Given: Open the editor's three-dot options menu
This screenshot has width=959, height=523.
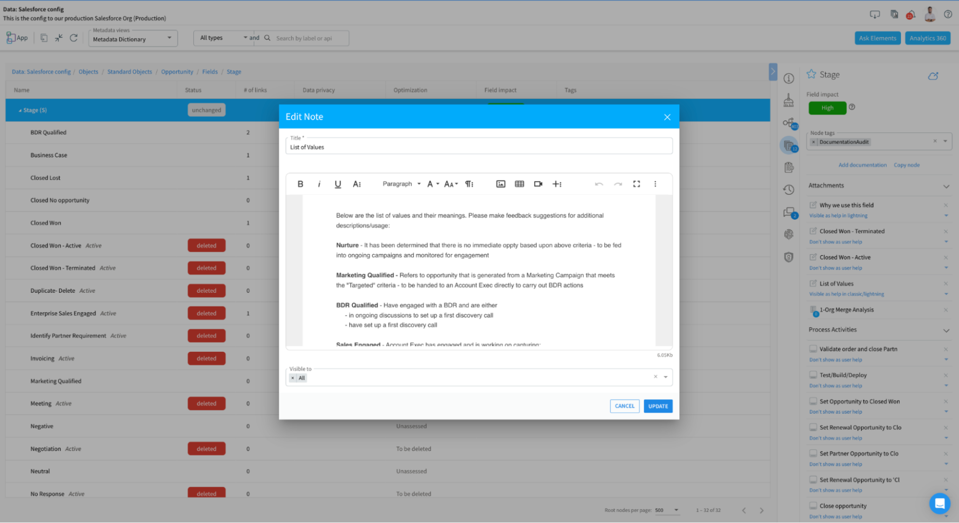Looking at the screenshot, I should coord(655,184).
